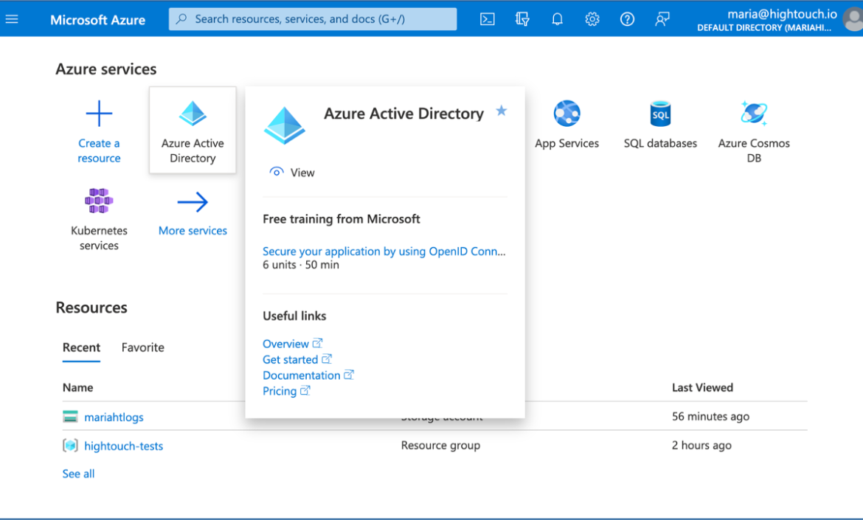Open Kubernetes services icon
Viewport: 863px width, 520px height.
point(99,201)
